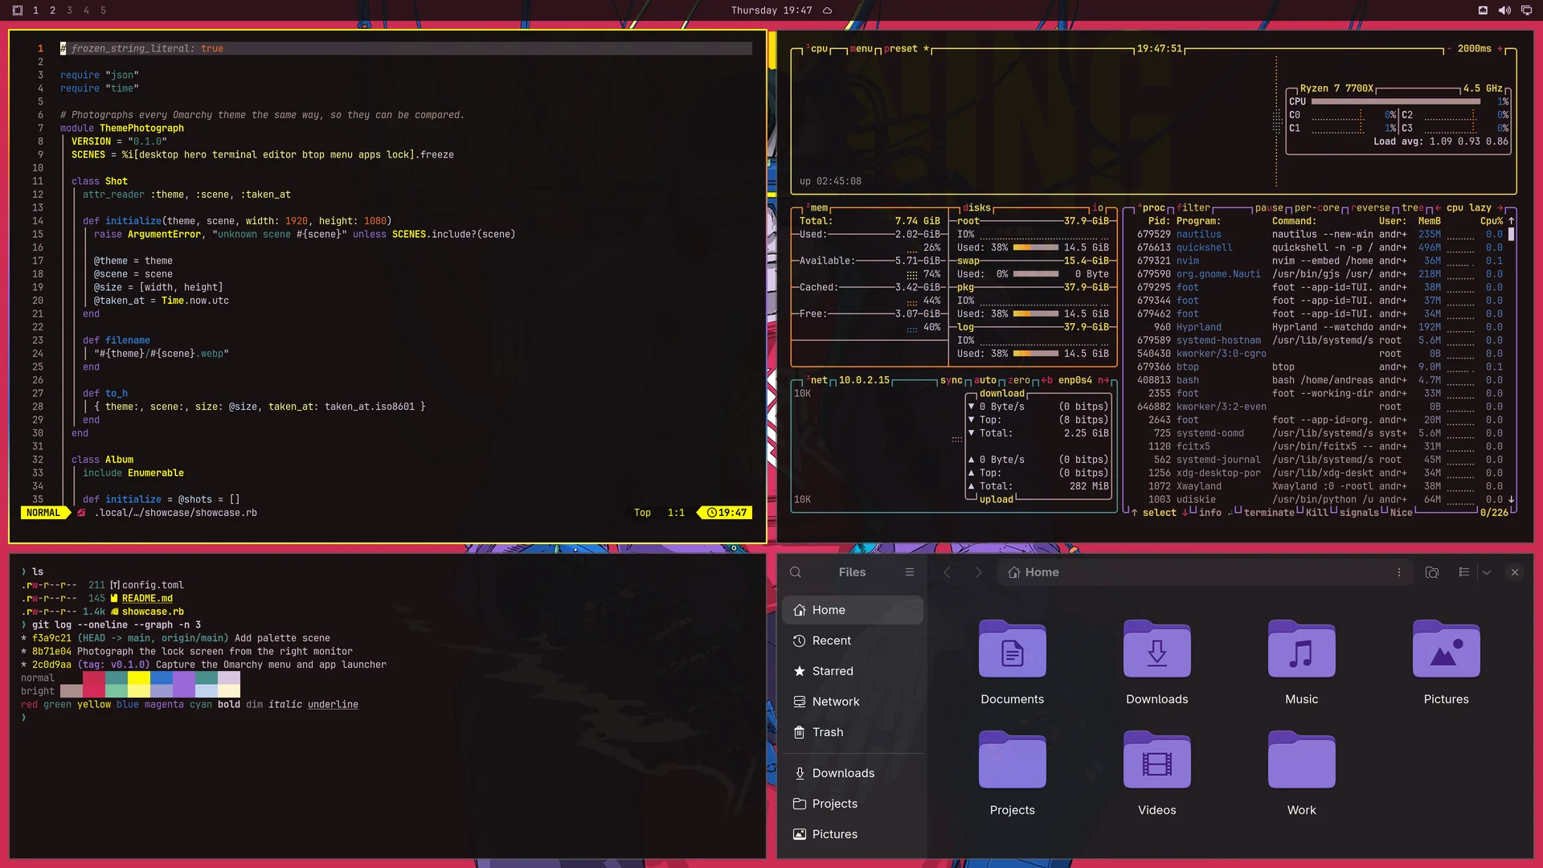1543x868 pixels.
Task: Click the cpu box label in btop
Action: (x=817, y=49)
